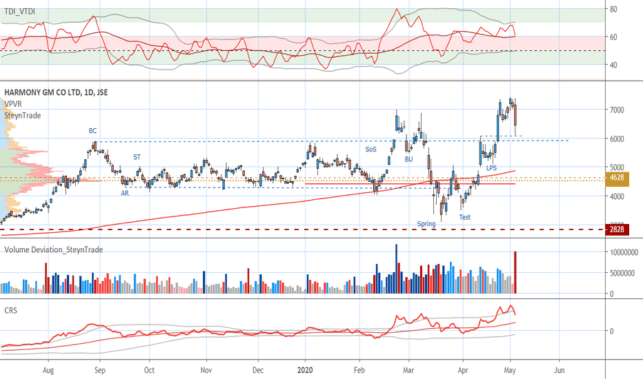
Task: Click the Feb label on time axis
Action: [x=359, y=371]
